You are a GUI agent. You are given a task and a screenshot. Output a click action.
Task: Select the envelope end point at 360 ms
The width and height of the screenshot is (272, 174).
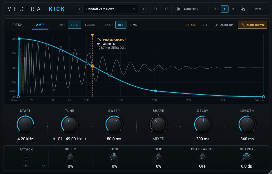point(264,97)
